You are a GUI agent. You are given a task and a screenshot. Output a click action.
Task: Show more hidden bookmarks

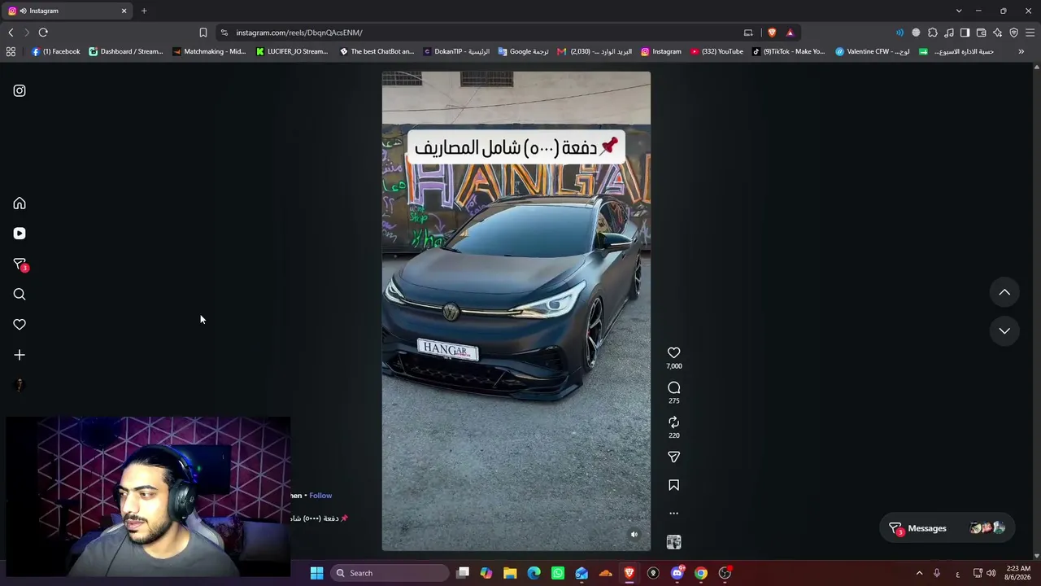[1021, 51]
